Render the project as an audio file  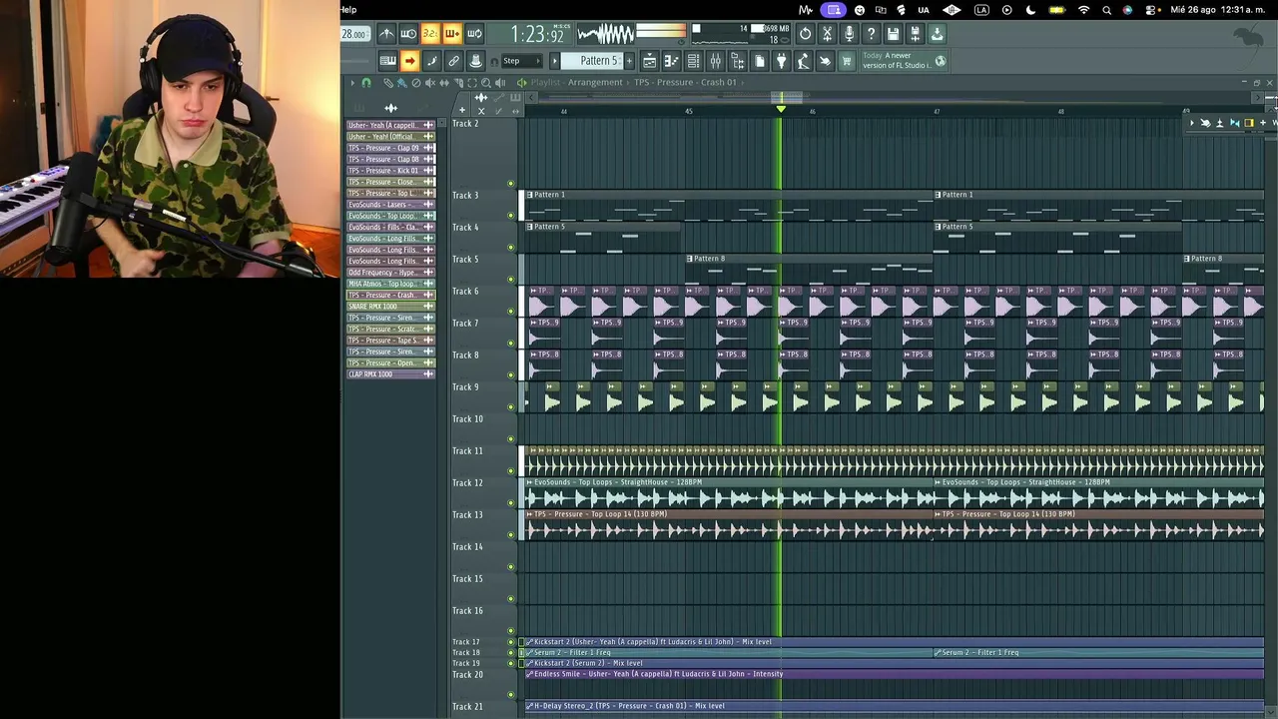(915, 34)
